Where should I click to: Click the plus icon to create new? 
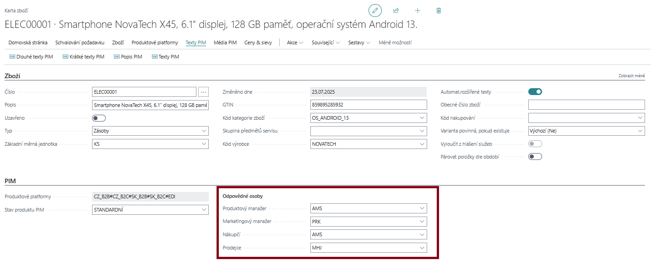click(418, 11)
